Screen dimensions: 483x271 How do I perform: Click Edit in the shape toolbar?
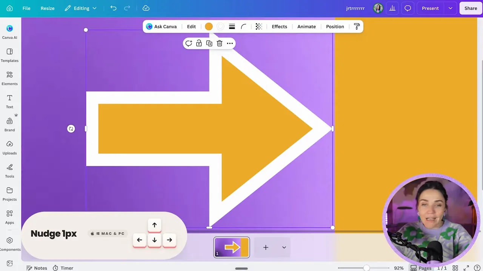[191, 26]
